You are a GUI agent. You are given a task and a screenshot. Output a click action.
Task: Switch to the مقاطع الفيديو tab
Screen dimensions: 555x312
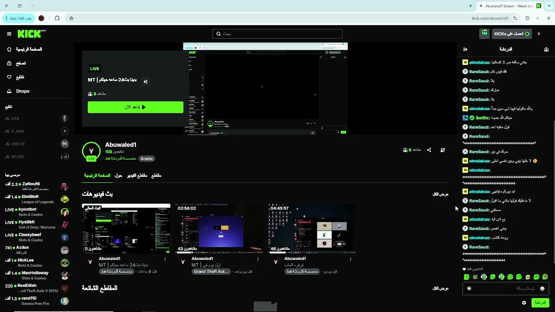(x=137, y=175)
